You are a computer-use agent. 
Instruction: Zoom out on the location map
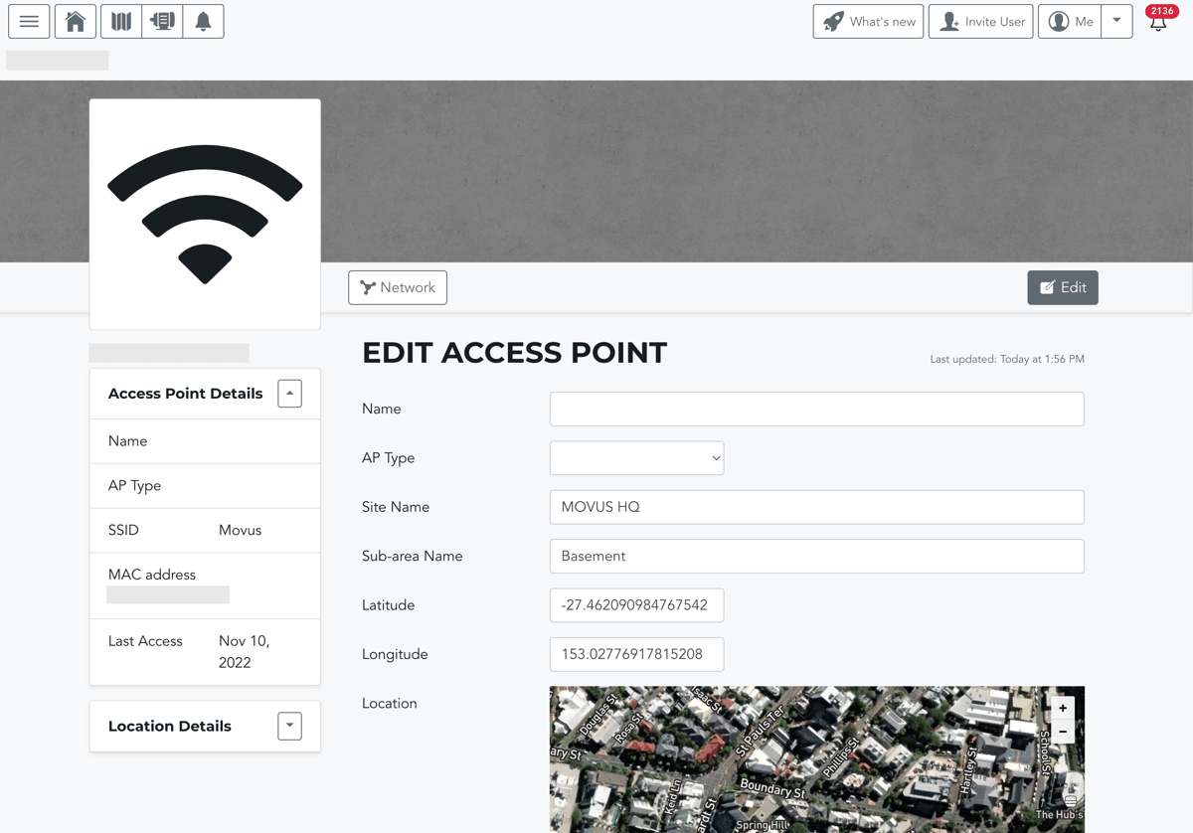[1062, 731]
